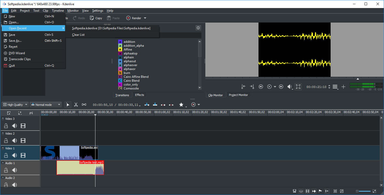Open the Render dropdown arrow
Screen dimensions: 384x195
(x=145, y=18)
